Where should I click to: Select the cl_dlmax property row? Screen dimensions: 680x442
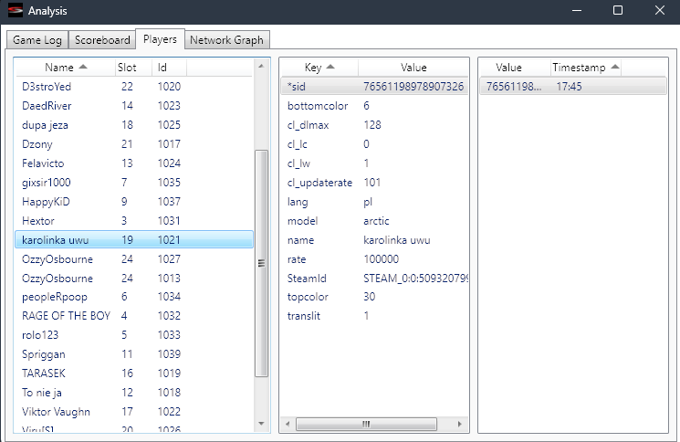(374, 125)
